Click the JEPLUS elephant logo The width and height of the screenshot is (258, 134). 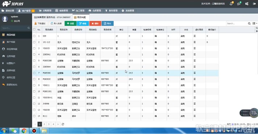(13, 4)
